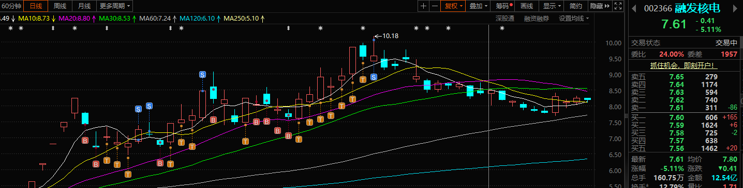Screen dimensions: 743x188
Task: Switch to the 月线 monthly tab
Action: [x=84, y=6]
